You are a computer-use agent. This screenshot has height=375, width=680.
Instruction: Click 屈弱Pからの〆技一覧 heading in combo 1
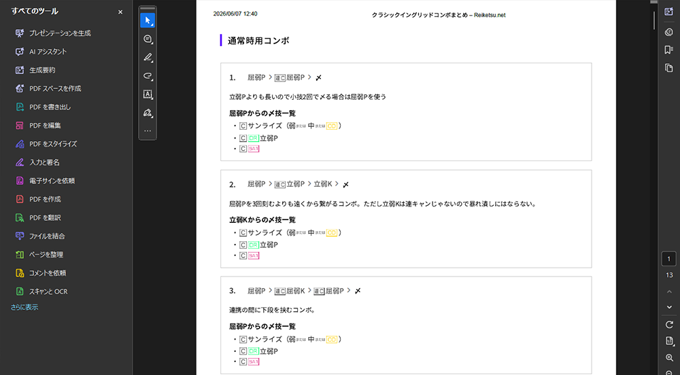tap(262, 113)
